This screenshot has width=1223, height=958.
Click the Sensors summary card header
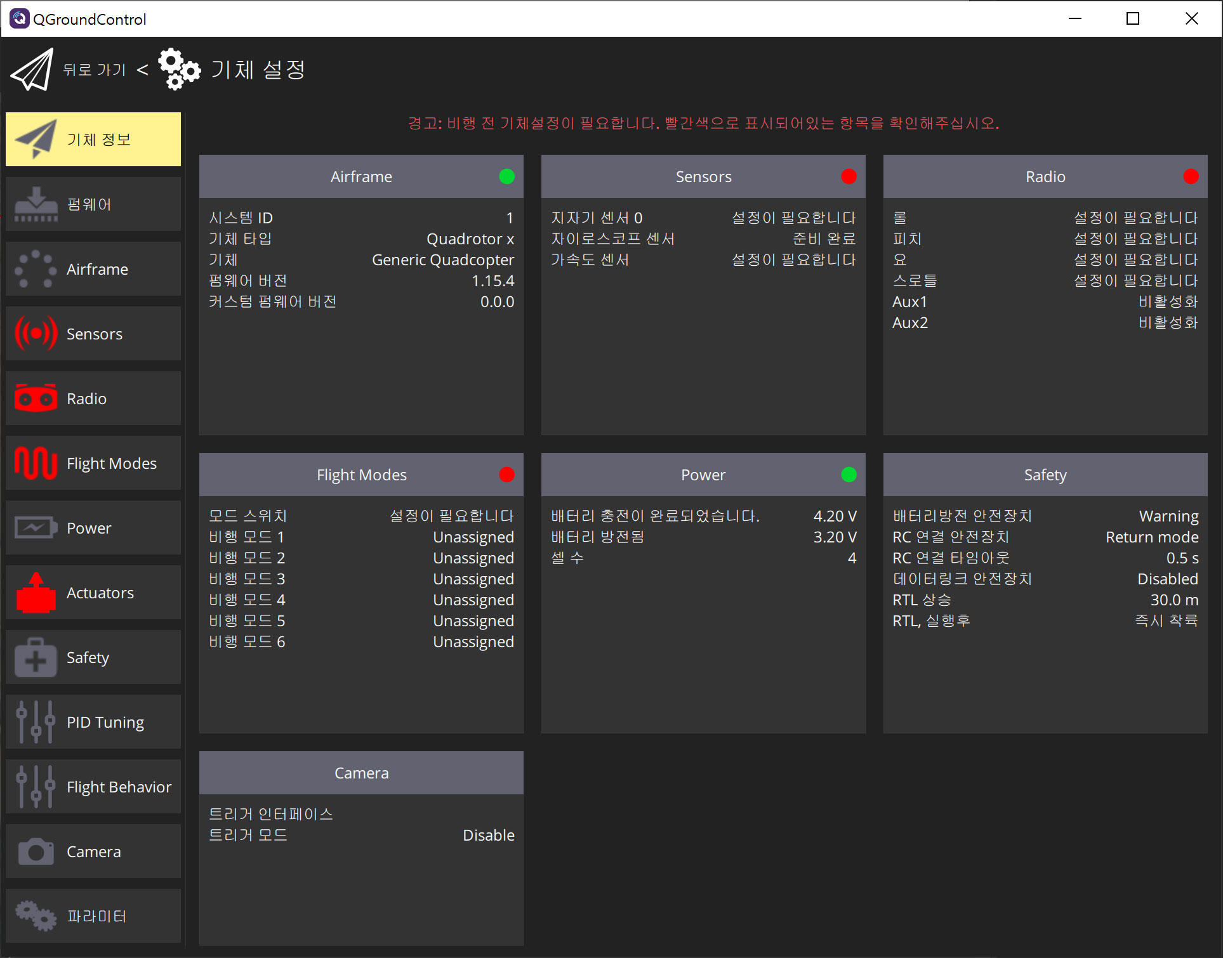tap(703, 176)
